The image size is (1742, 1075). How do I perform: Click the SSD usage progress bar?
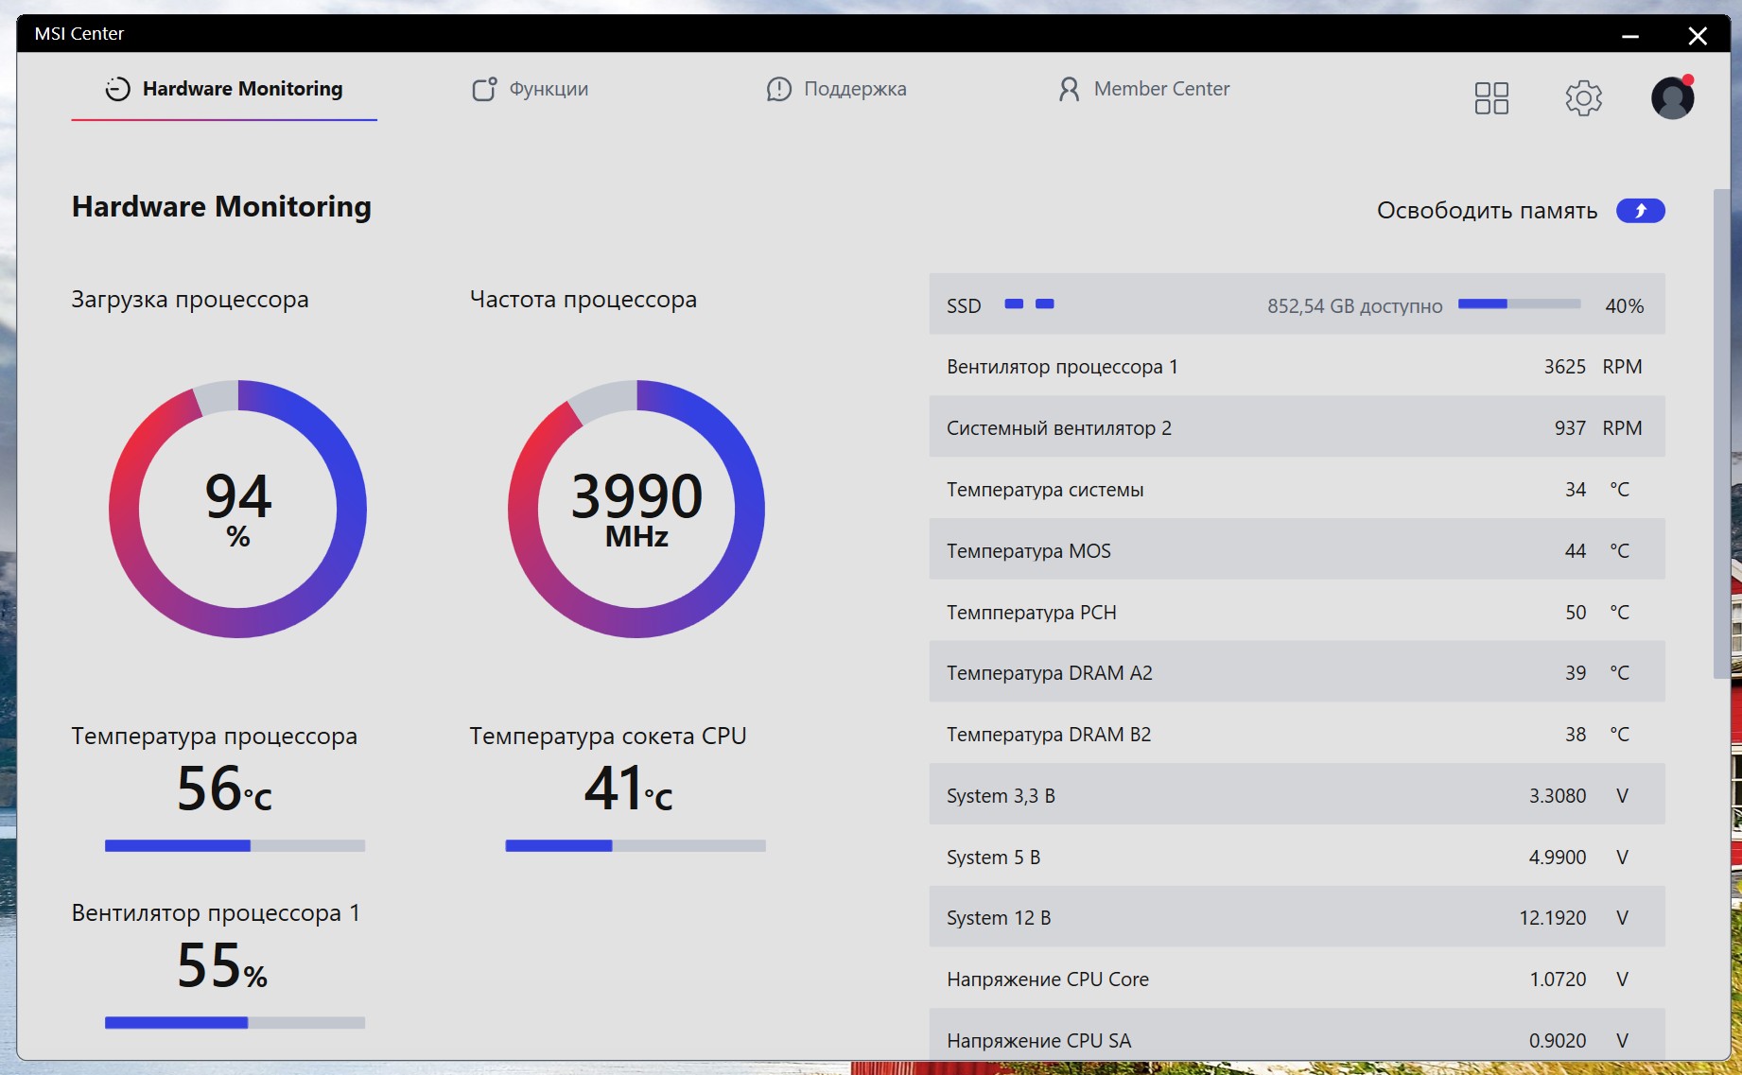[1519, 303]
